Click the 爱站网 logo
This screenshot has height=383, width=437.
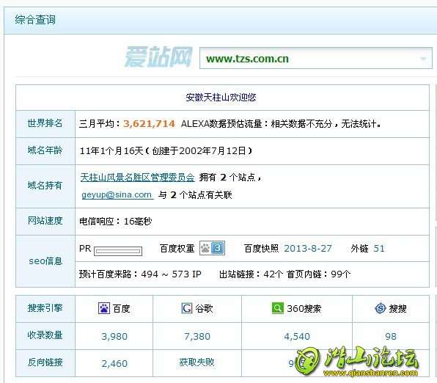[158, 57]
